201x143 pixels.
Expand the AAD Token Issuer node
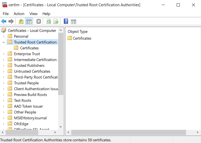click(4, 106)
